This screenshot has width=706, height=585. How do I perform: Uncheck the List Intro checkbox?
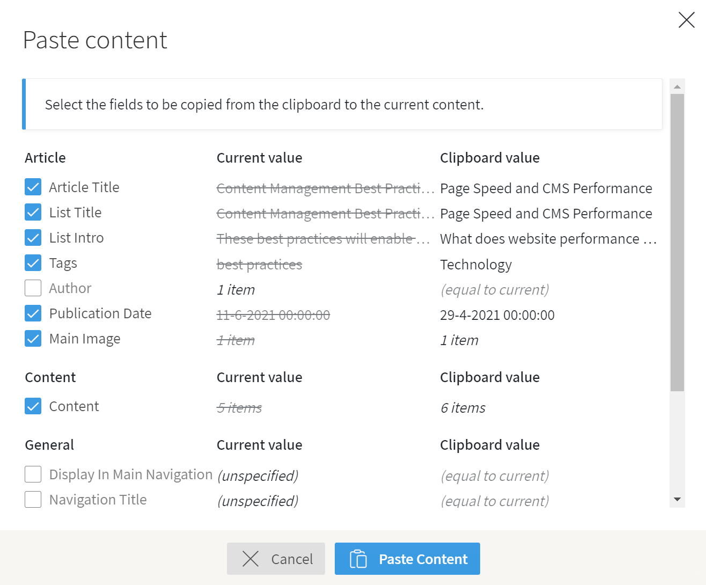pos(33,238)
